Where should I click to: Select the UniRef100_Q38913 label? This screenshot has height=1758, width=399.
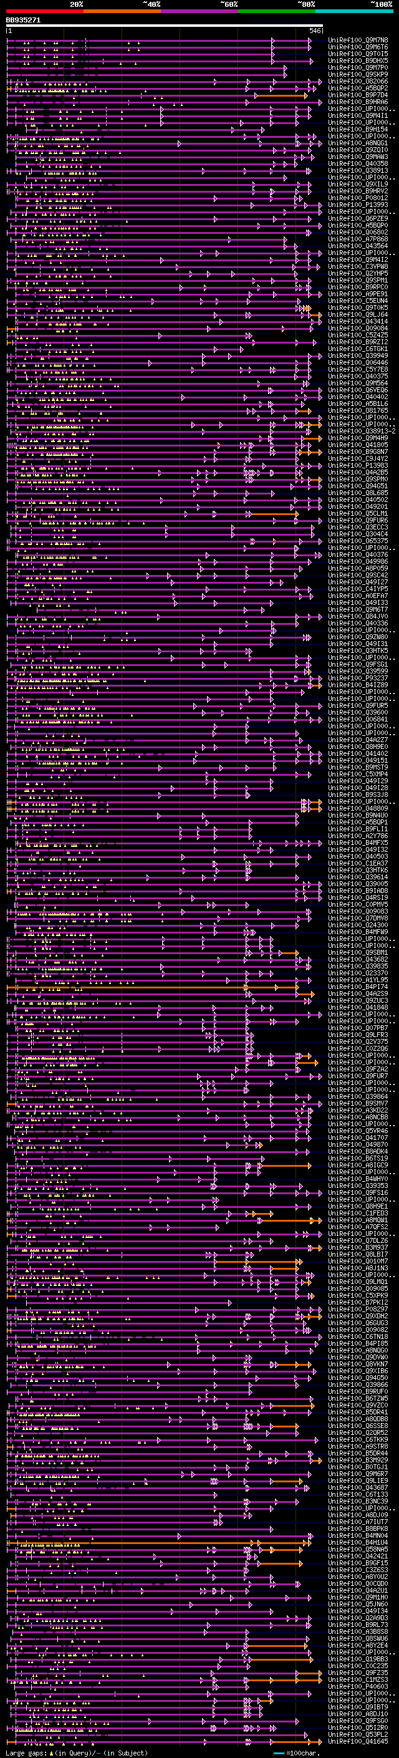click(x=358, y=171)
